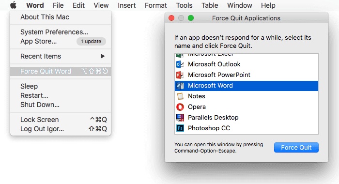339x184 pixels.
Task: Open the Word application menu
Action: pyautogui.click(x=35, y=5)
